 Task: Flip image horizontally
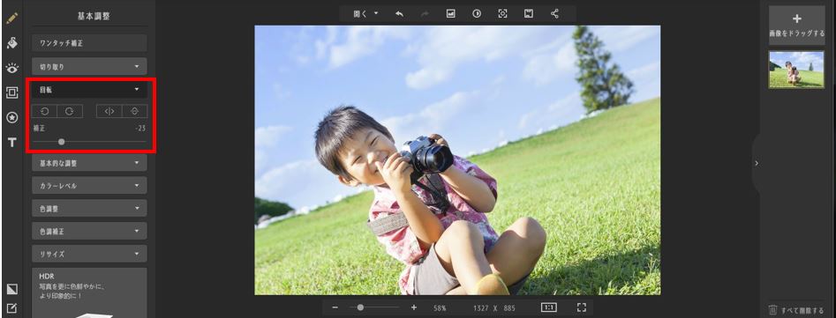coord(109,111)
